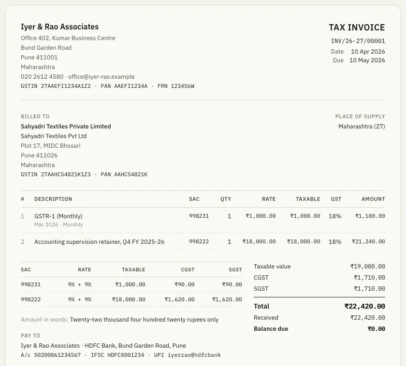This screenshot has width=406, height=366.
Task: Click 'Pune 411001' in the seller address
Action: [39, 57]
